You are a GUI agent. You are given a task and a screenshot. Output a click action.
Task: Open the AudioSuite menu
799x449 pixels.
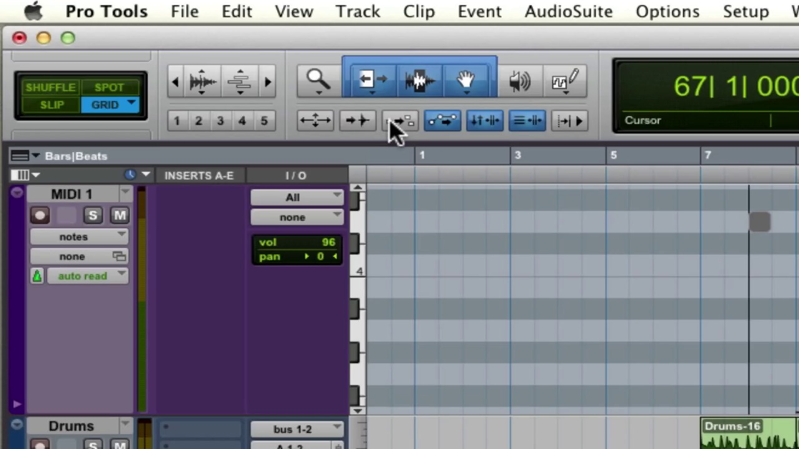click(569, 11)
